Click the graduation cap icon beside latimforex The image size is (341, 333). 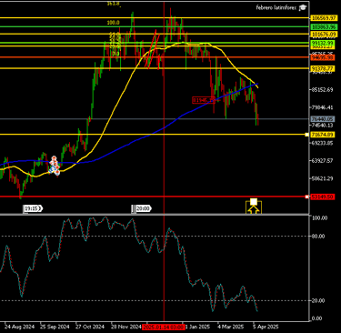click(x=302, y=8)
